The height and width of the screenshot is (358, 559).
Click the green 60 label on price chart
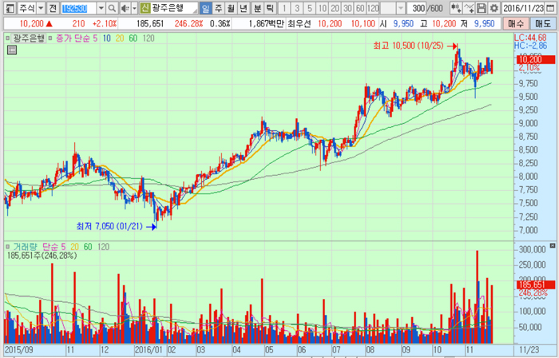(x=133, y=38)
